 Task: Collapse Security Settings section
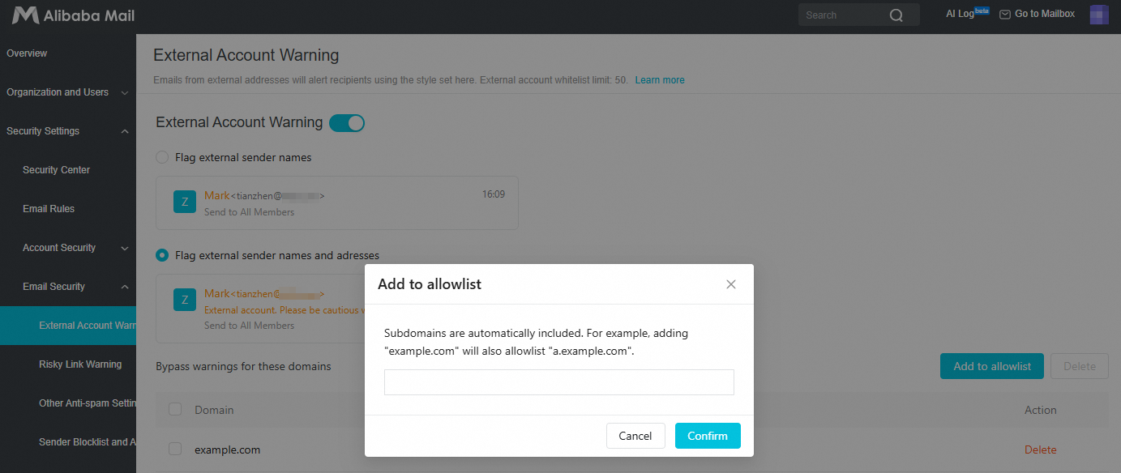click(68, 131)
